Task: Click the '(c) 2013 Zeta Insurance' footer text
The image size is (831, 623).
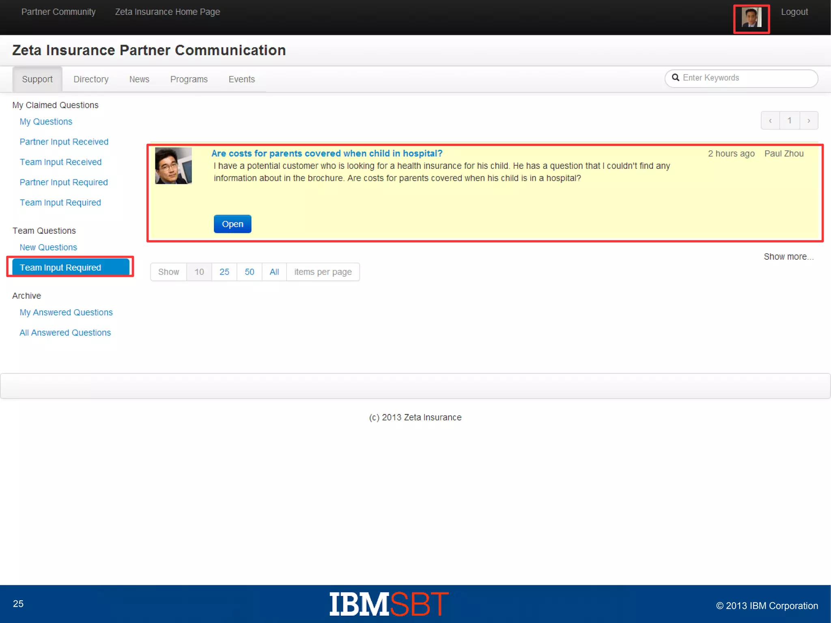Action: tap(415, 418)
